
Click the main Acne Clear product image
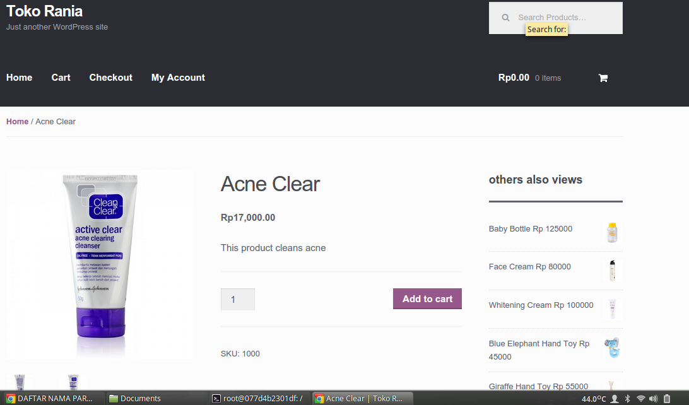point(100,266)
